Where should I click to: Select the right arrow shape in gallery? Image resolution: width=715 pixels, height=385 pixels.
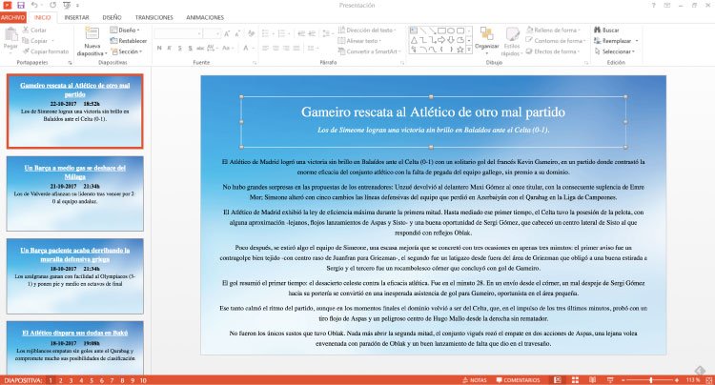pyautogui.click(x=441, y=40)
